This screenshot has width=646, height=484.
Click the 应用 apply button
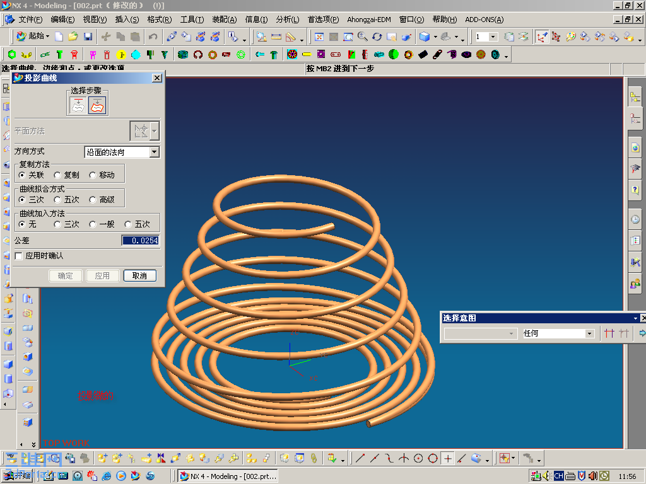coord(102,276)
